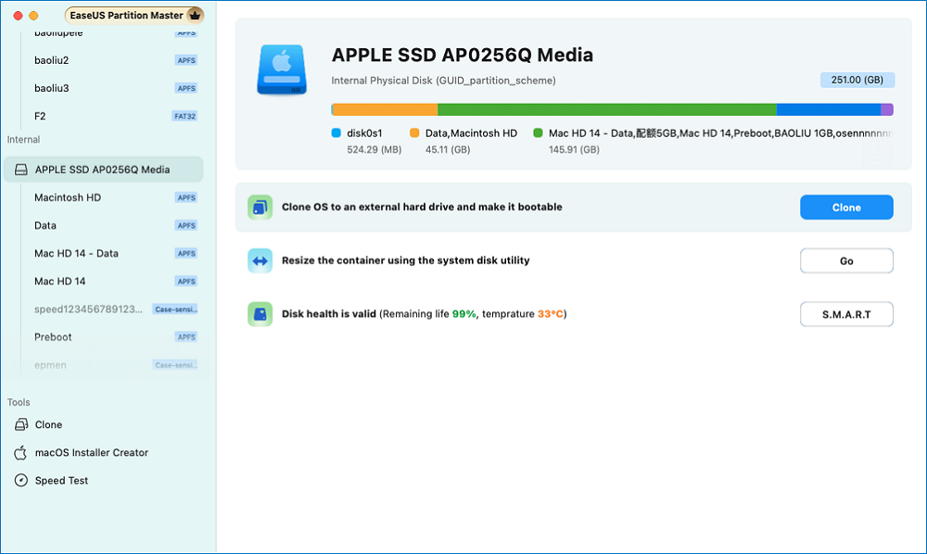This screenshot has width=927, height=554.
Task: Launch macOS Installer Creator tool
Action: click(x=81, y=452)
